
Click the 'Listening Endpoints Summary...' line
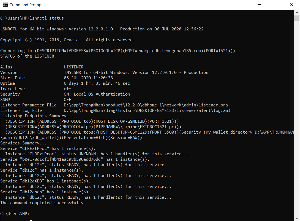point(35,116)
